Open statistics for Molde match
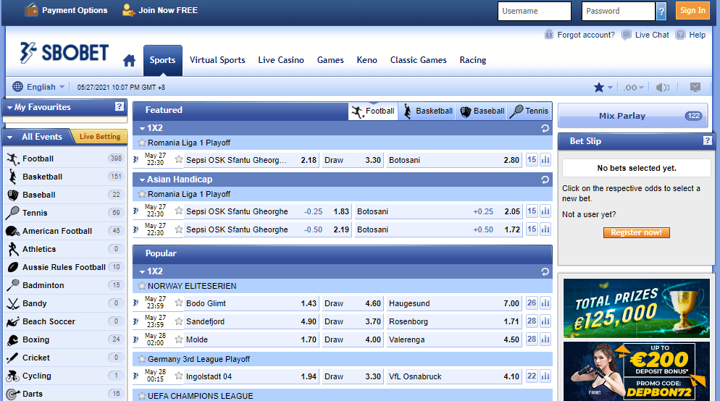The width and height of the screenshot is (720, 401). tap(545, 339)
